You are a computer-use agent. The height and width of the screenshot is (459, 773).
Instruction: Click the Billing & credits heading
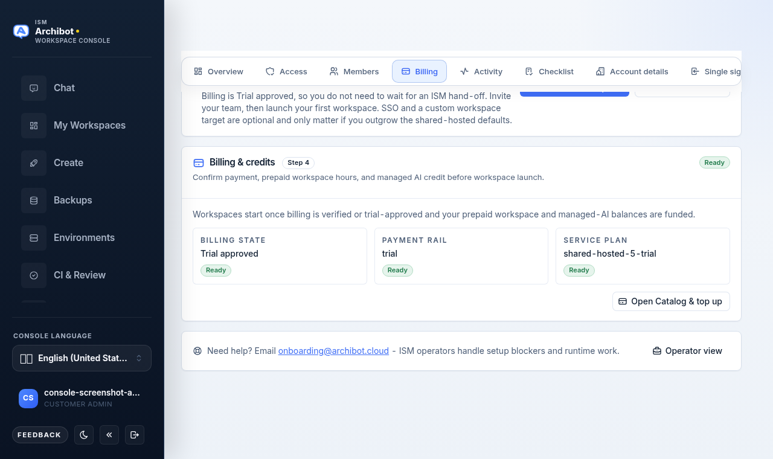242,162
